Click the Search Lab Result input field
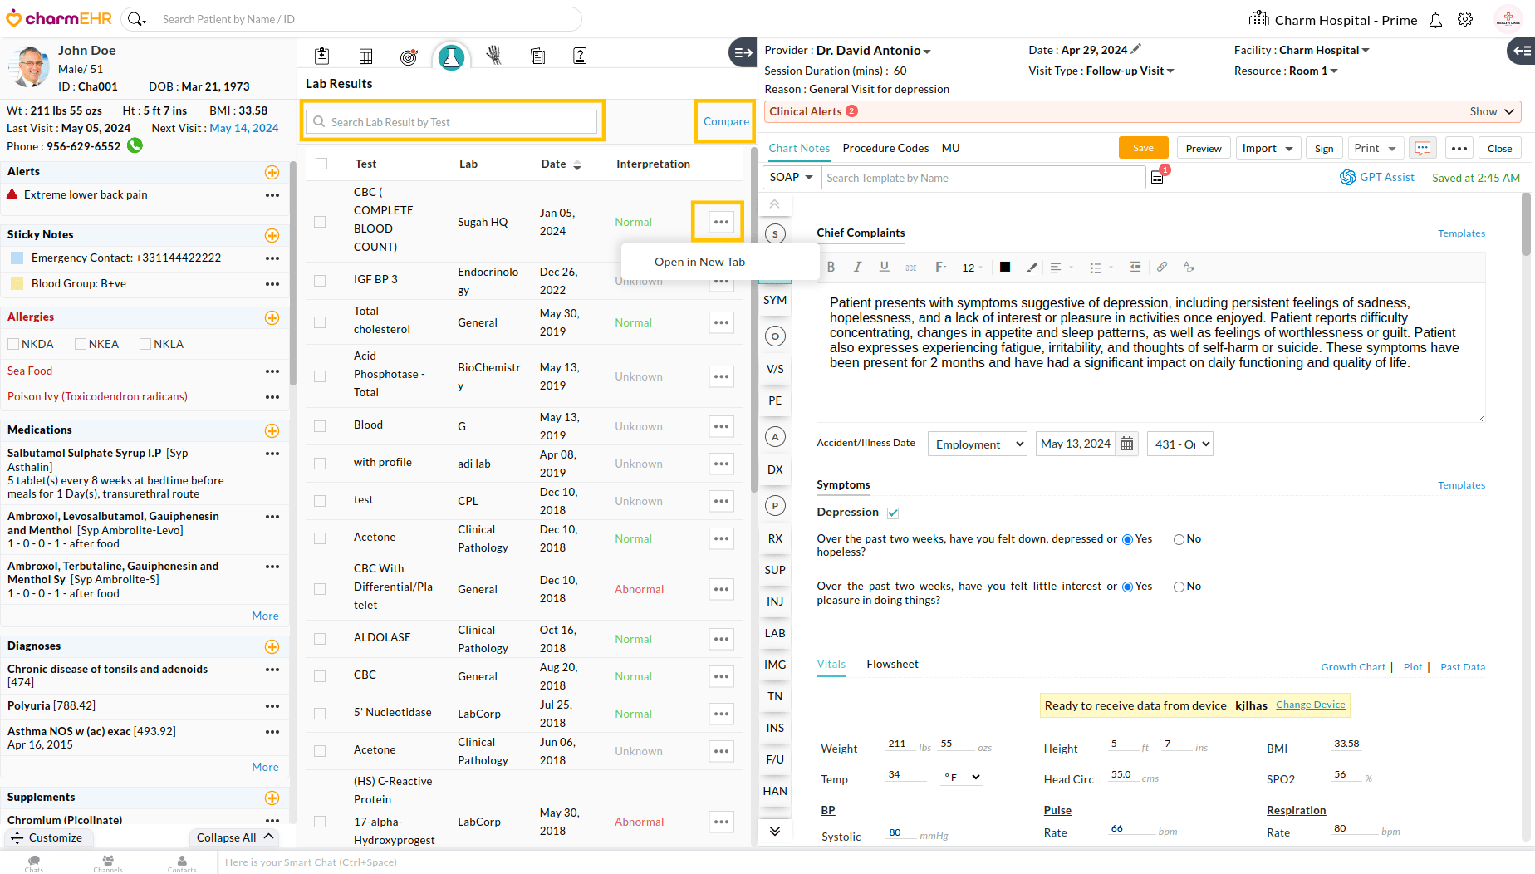 tap(453, 122)
